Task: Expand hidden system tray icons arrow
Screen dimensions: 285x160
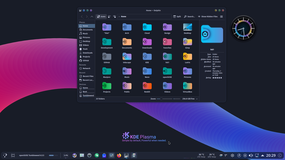Action: pyautogui.click(x=262, y=156)
